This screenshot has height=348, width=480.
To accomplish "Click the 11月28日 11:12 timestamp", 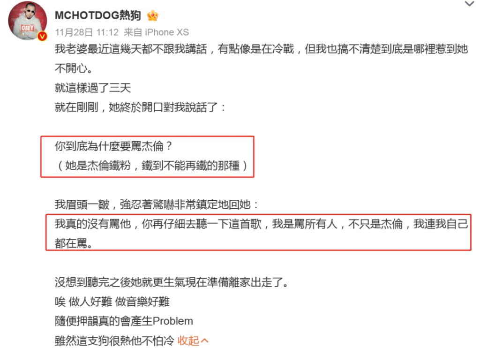I will click(87, 32).
